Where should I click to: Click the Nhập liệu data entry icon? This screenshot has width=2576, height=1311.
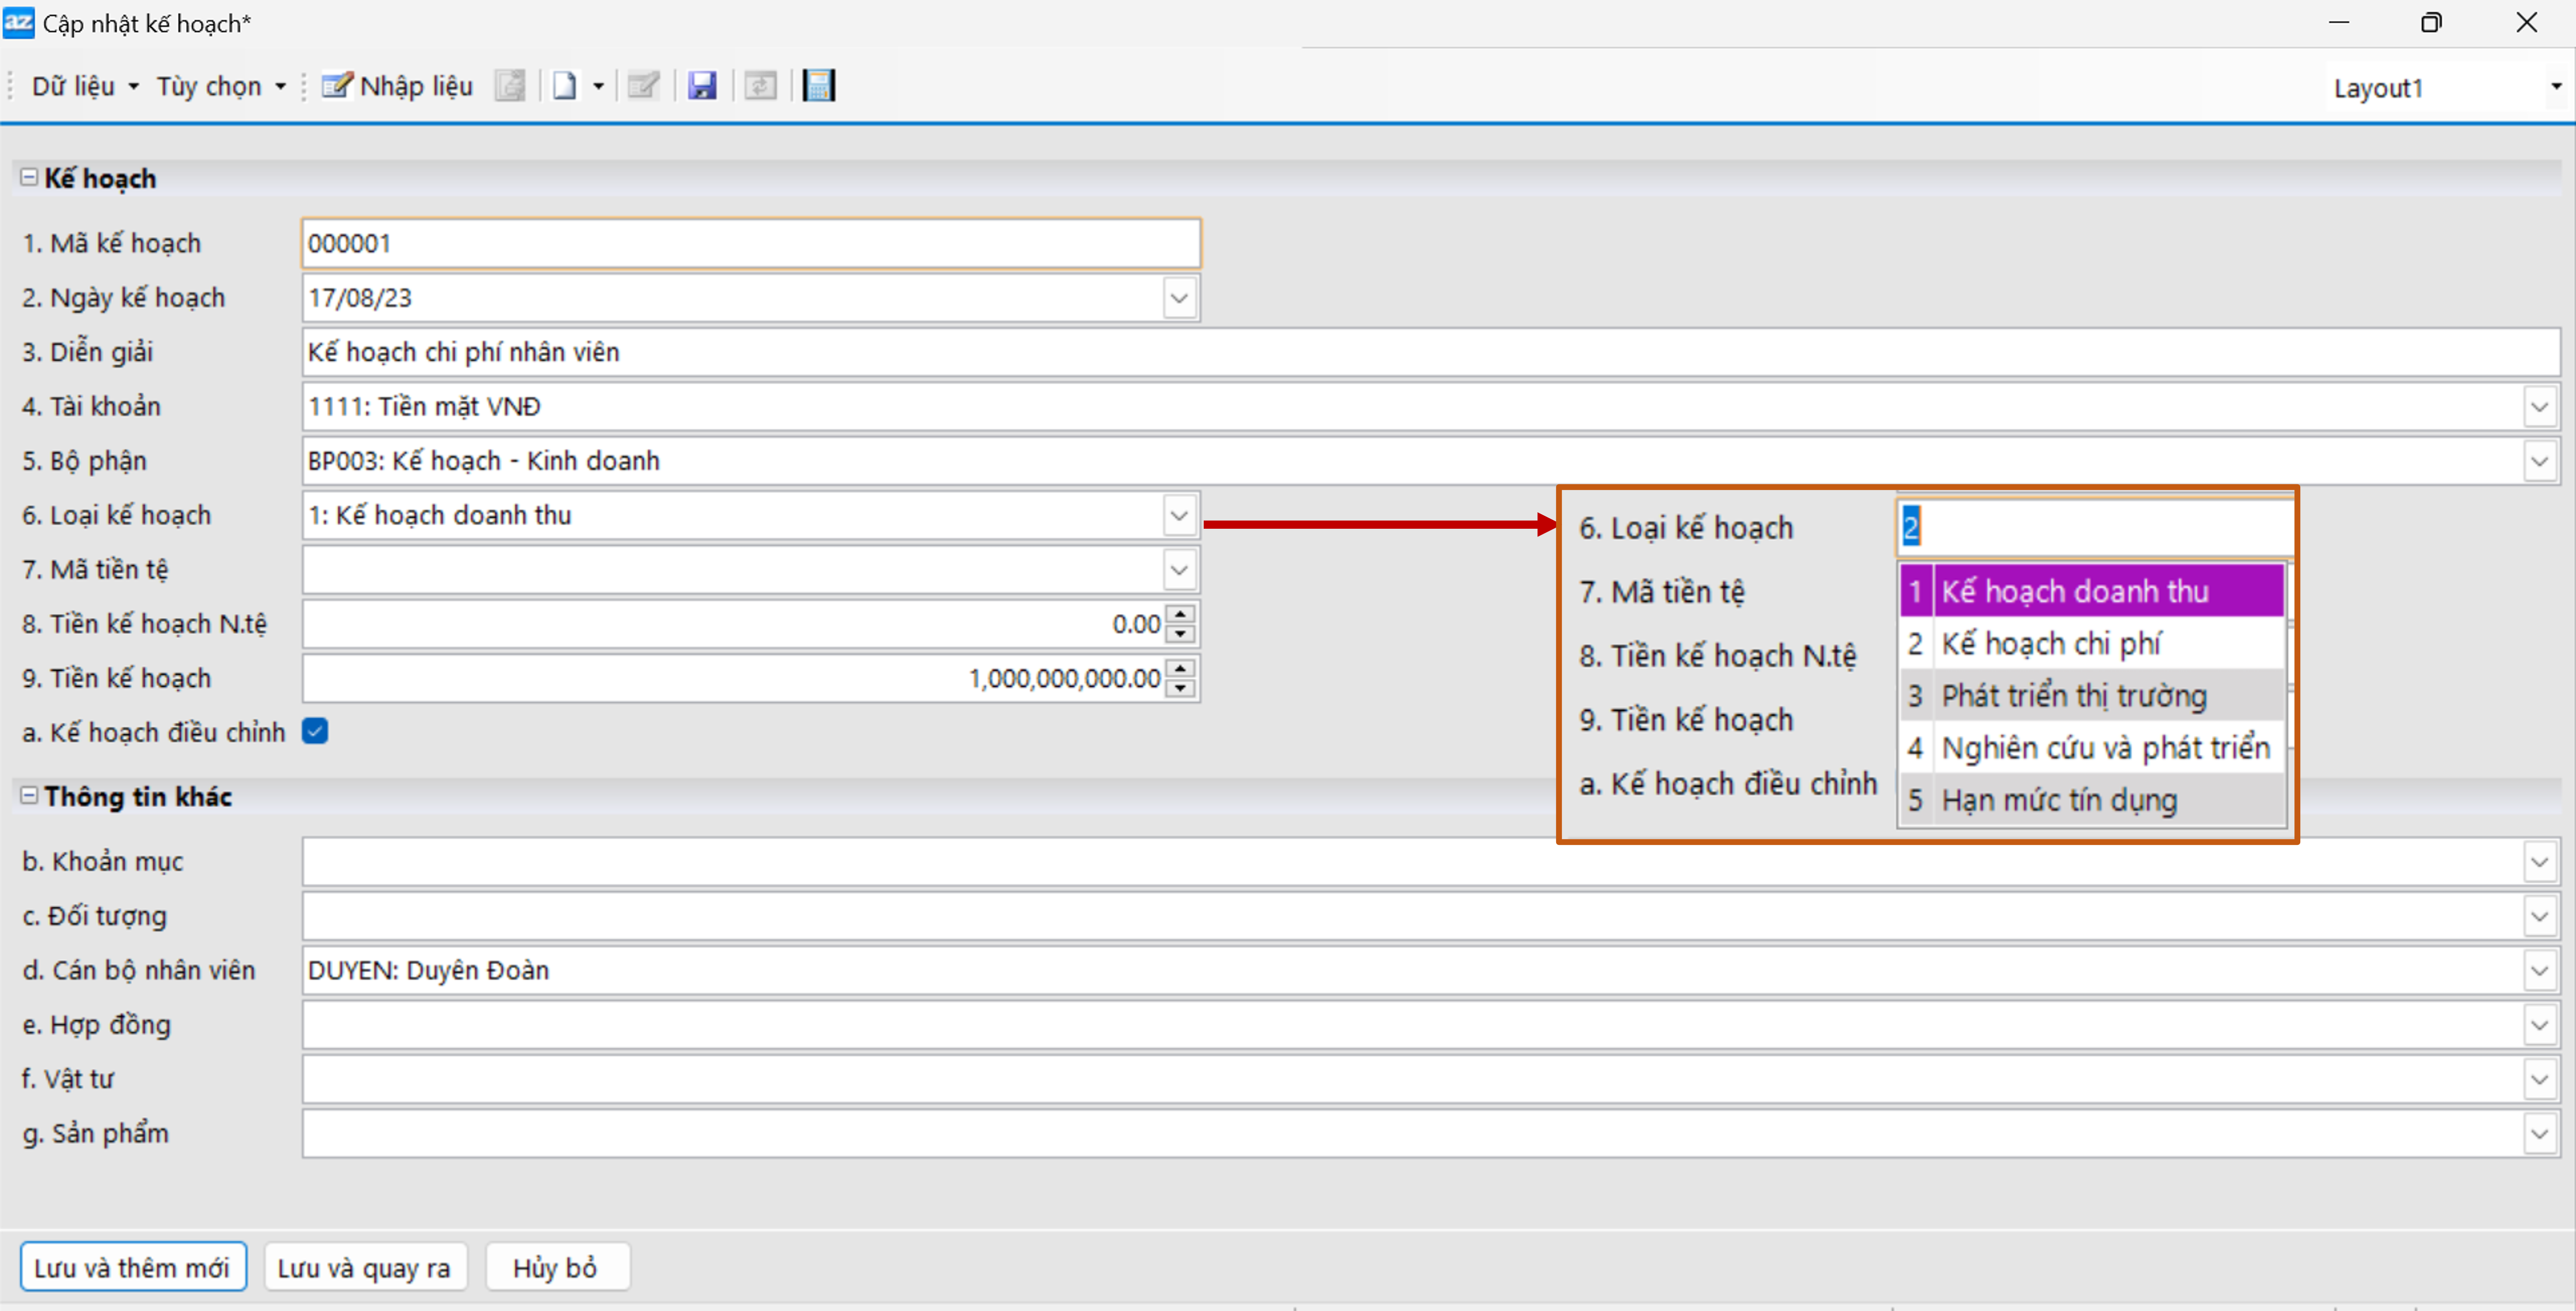click(336, 86)
